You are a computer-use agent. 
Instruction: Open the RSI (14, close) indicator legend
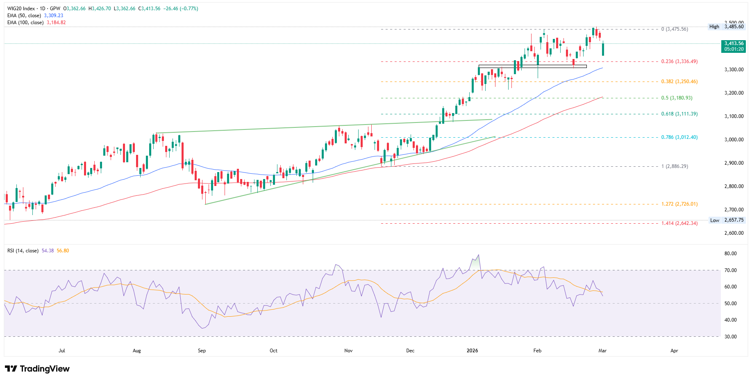23,251
